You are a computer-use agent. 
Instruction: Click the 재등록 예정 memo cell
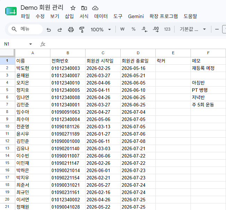pos(208,68)
